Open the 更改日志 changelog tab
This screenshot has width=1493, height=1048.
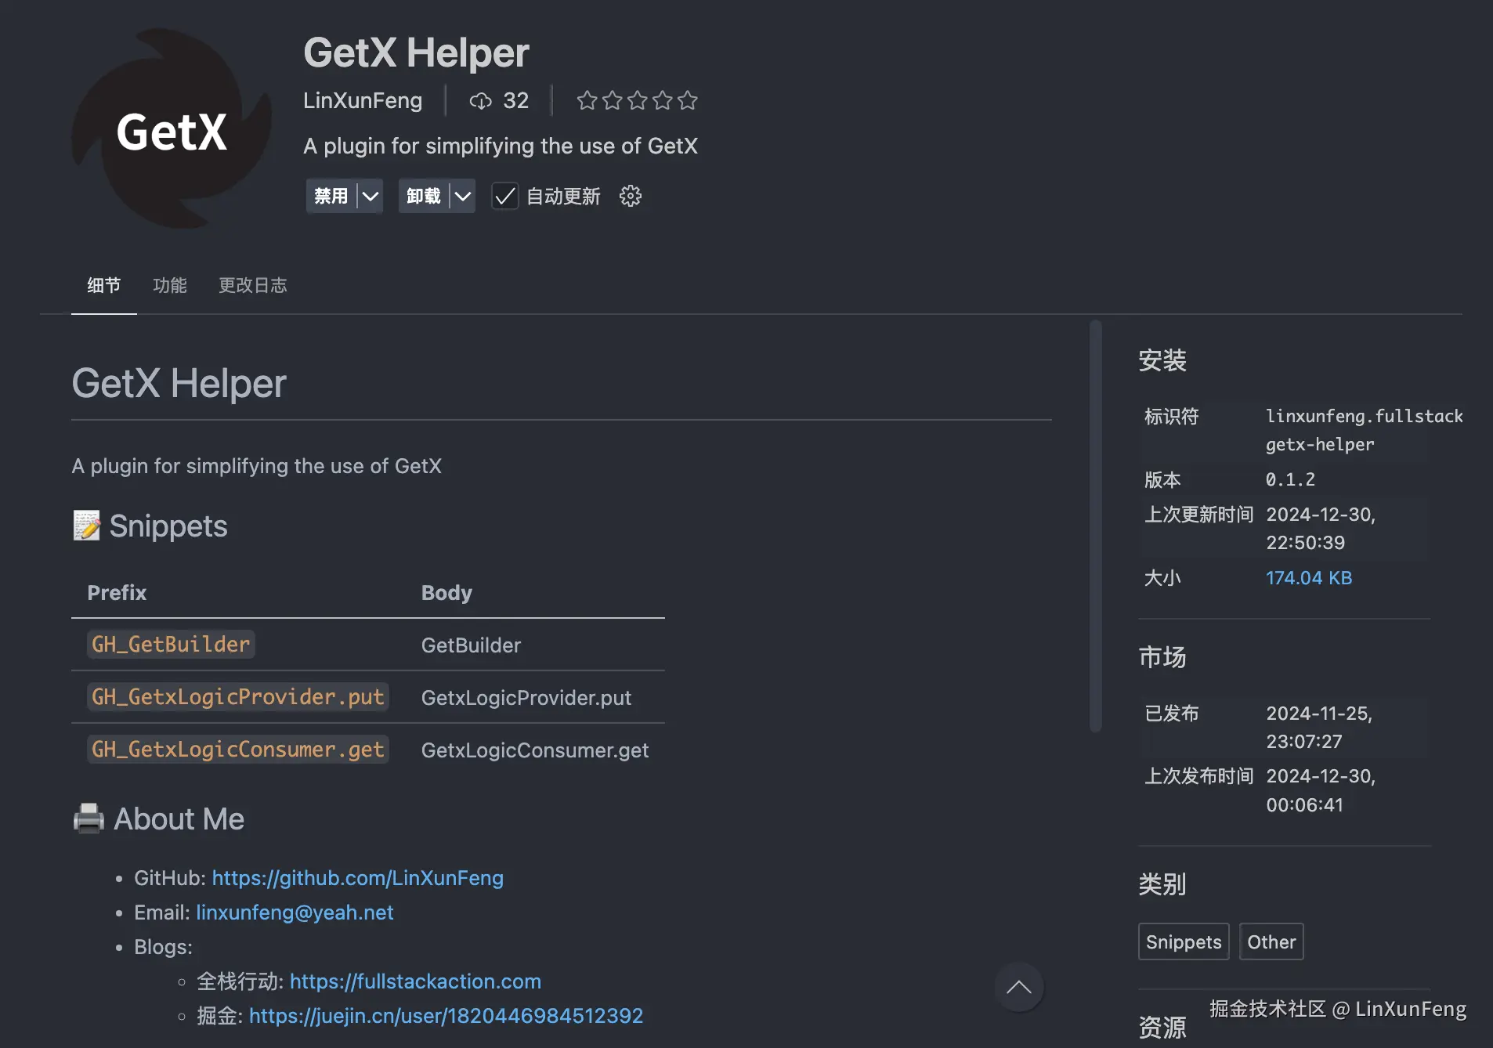pos(253,285)
